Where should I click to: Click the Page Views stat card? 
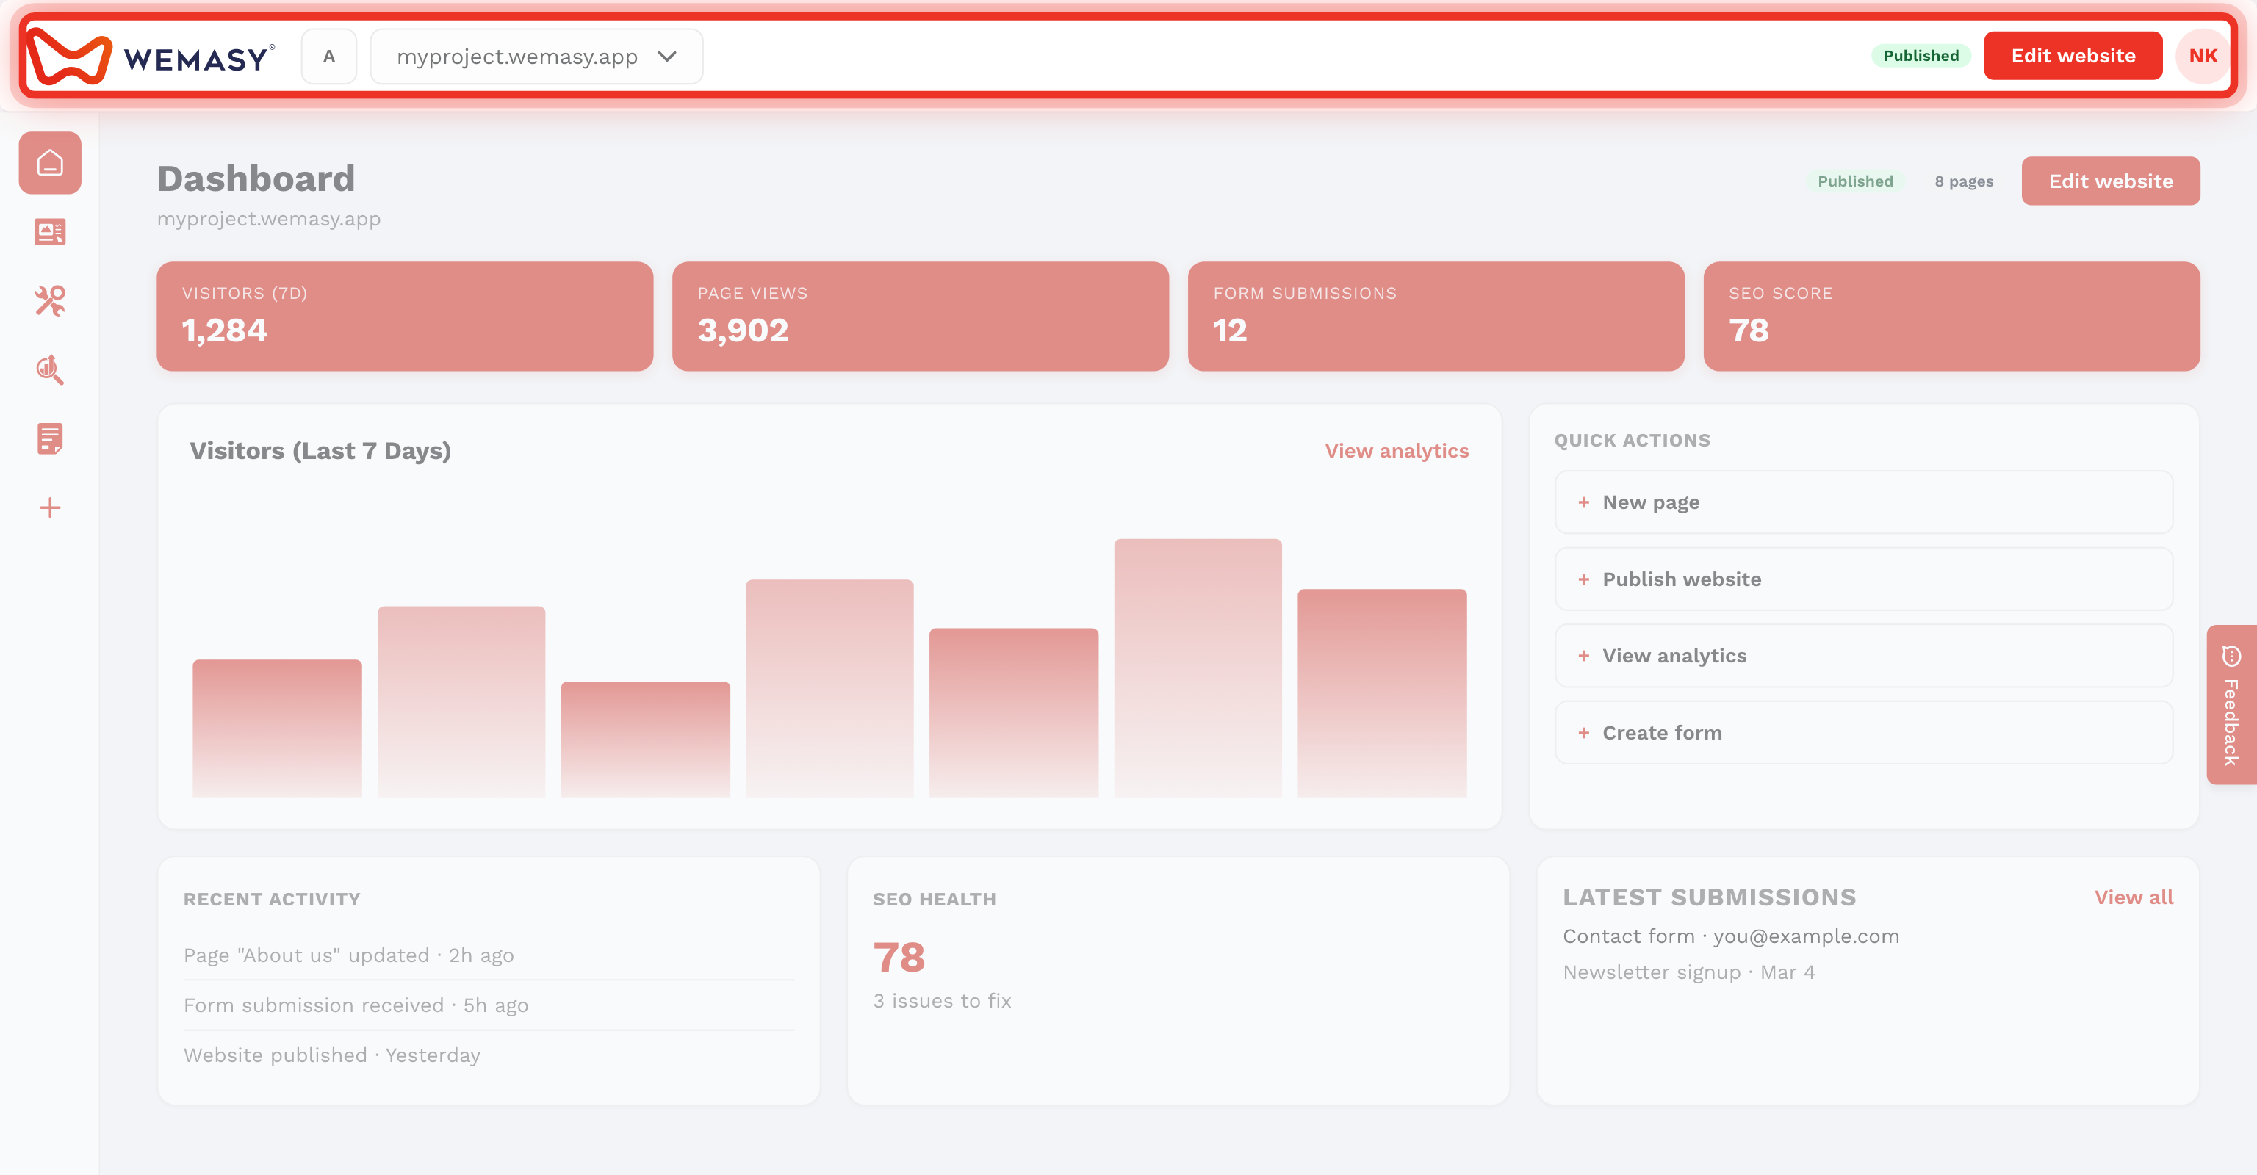[920, 316]
